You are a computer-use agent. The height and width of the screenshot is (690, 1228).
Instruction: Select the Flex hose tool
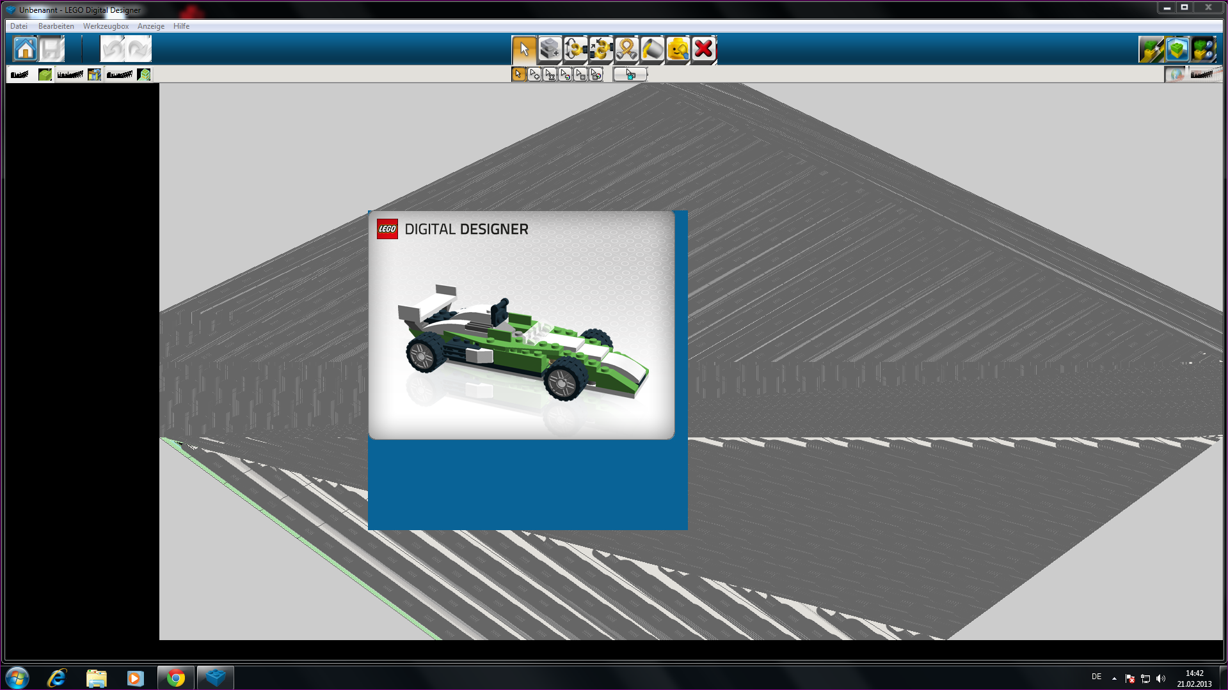pyautogui.click(x=626, y=49)
